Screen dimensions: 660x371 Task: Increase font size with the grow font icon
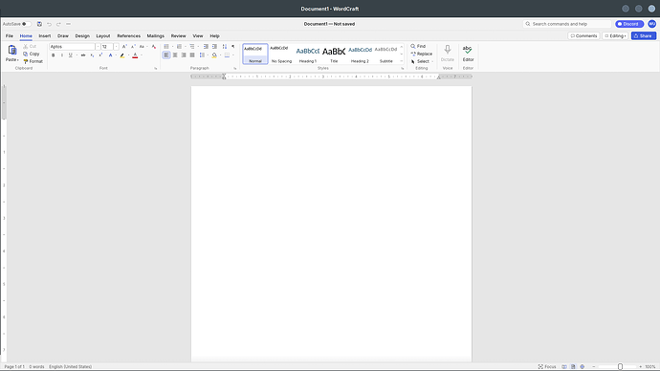(124, 47)
